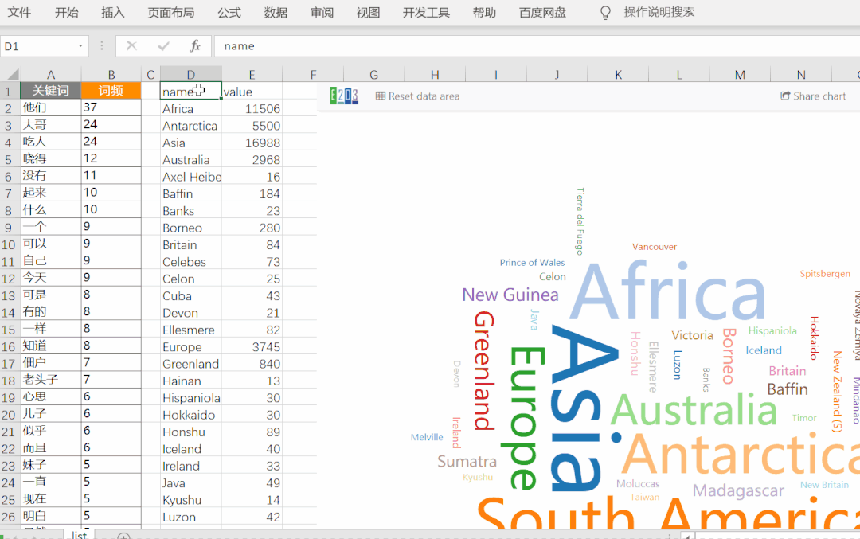Open the 开发工具 ribbon tab
The height and width of the screenshot is (539, 860).
[426, 13]
